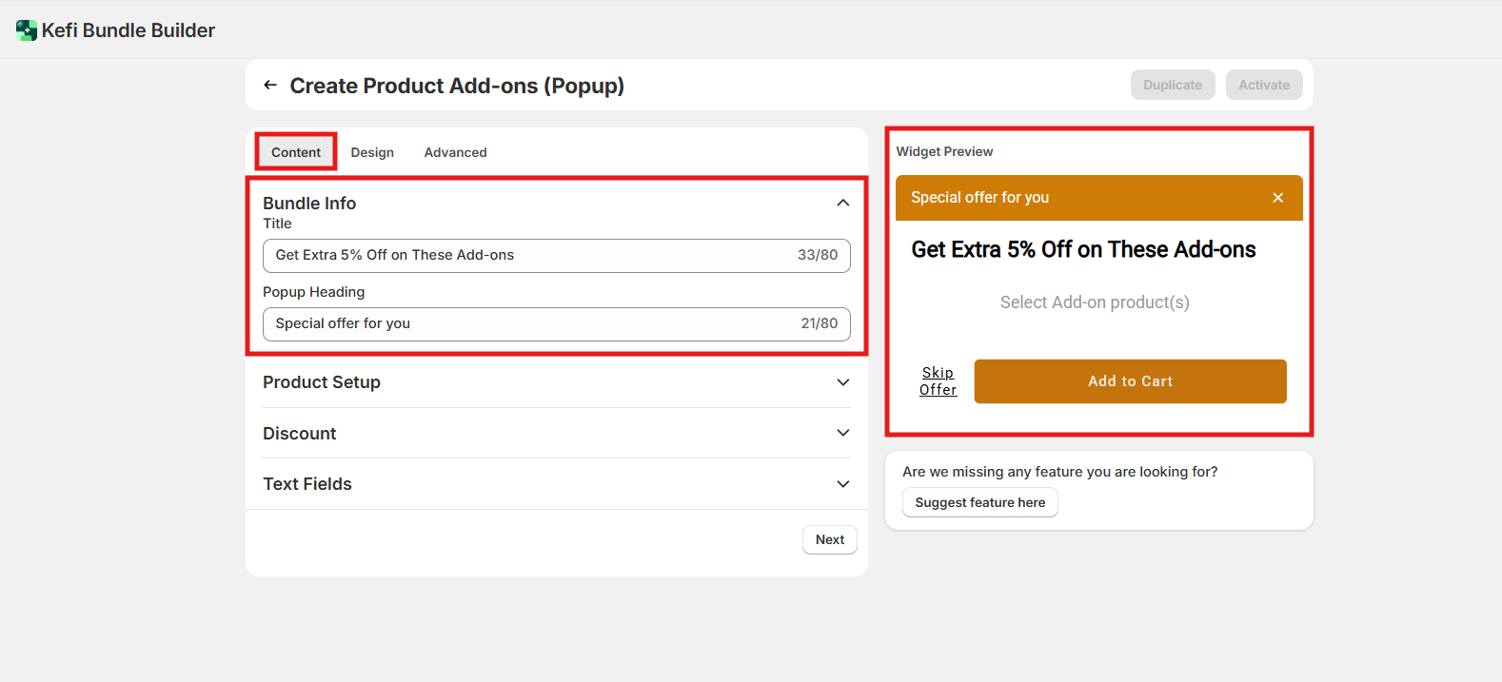
Task: Select the Advanced tab
Action: [x=455, y=152]
